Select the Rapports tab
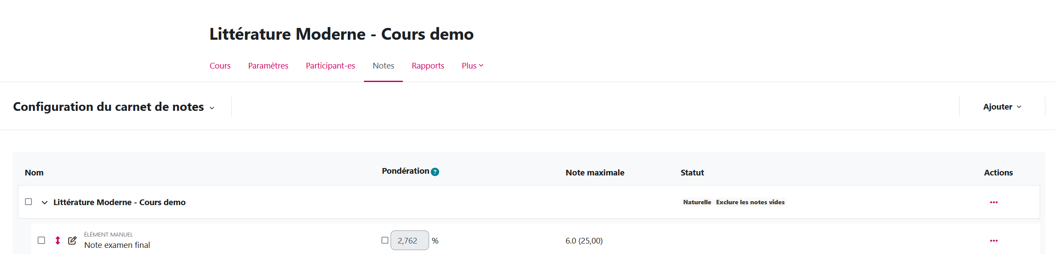The height and width of the screenshot is (254, 1055). point(428,66)
